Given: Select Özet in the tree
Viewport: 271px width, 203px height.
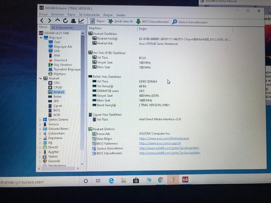Looking at the screenshot, I should click(x=55, y=42).
